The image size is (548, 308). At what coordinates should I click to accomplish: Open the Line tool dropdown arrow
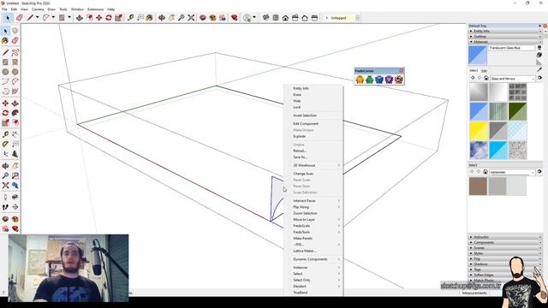click(37, 17)
